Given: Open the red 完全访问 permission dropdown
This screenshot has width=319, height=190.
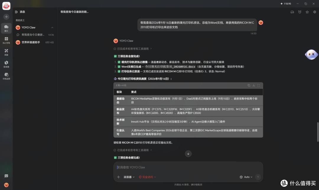Looking at the screenshot, I should point(147,177).
